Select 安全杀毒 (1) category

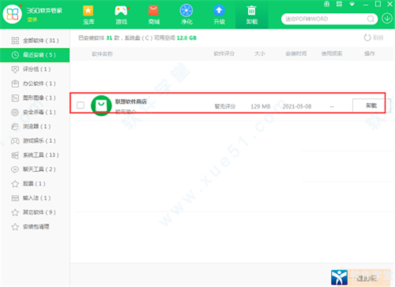35,112
